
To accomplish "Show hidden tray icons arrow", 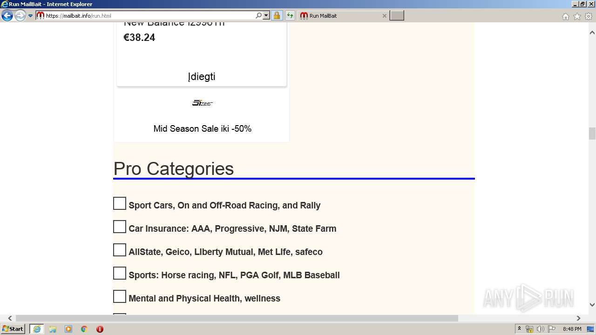I will [519, 329].
